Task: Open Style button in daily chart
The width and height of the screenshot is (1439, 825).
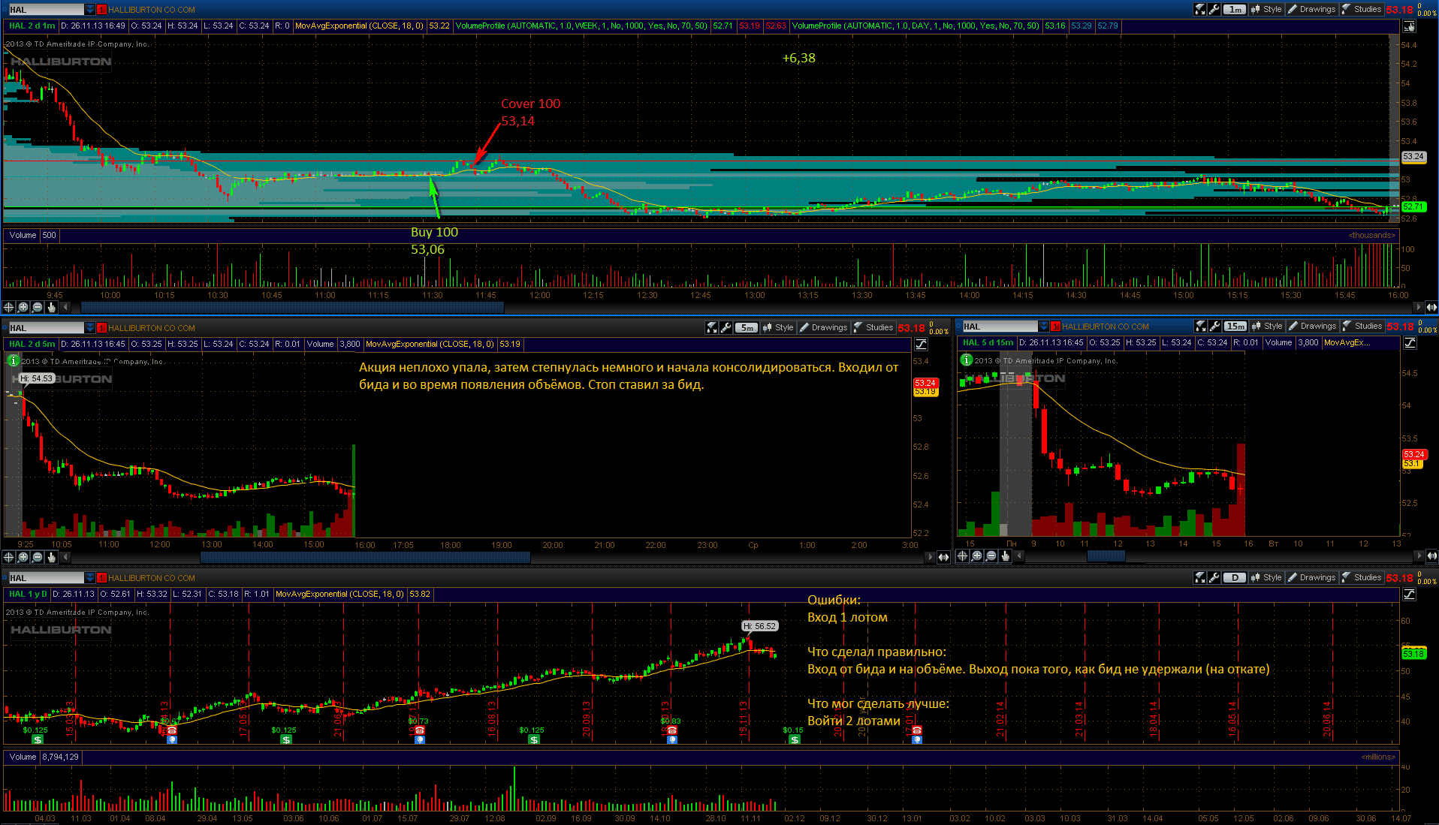Action: [x=1266, y=578]
